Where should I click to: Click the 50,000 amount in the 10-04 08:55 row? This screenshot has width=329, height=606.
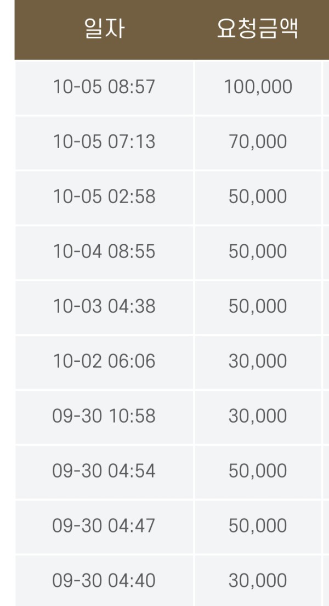coord(258,251)
